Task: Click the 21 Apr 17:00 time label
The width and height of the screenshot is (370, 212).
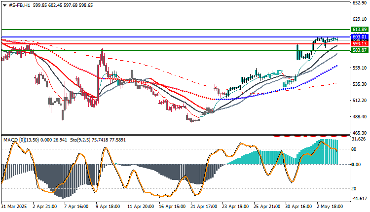Action: 204,207
